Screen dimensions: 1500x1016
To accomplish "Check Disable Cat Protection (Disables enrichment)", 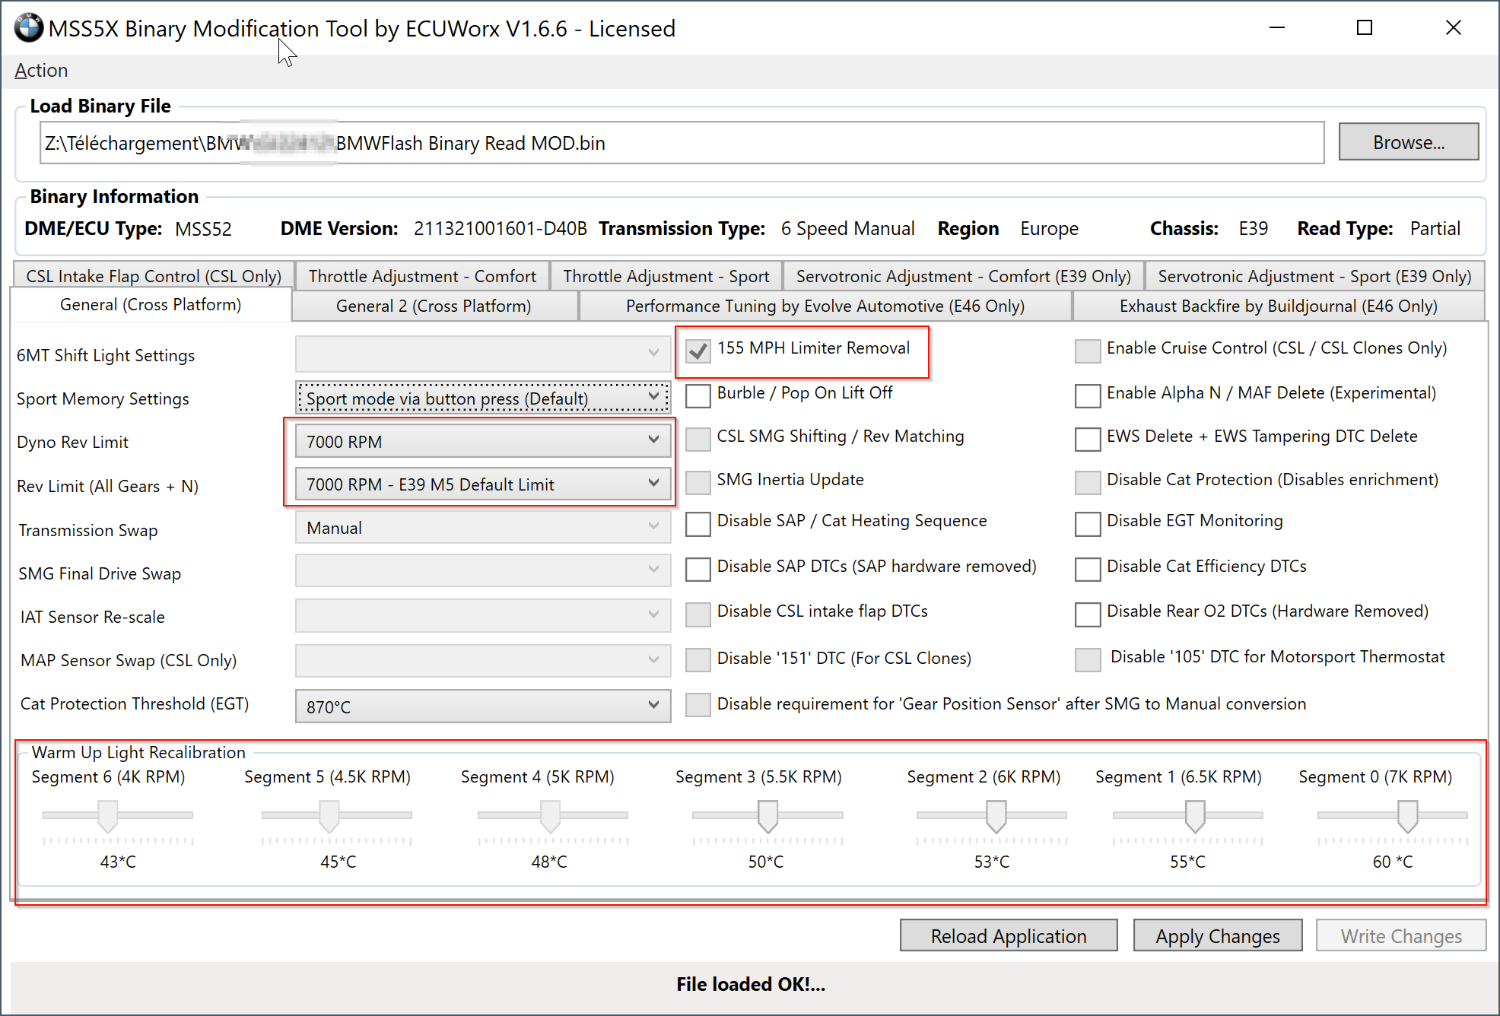I will coord(1087,482).
